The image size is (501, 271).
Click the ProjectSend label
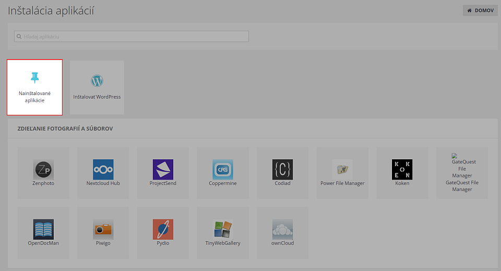163,183
